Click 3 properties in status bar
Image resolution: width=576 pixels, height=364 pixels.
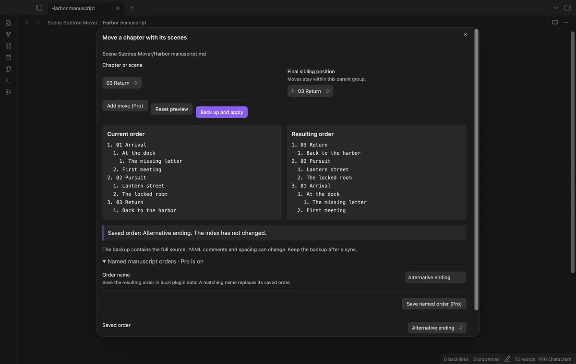(x=486, y=359)
